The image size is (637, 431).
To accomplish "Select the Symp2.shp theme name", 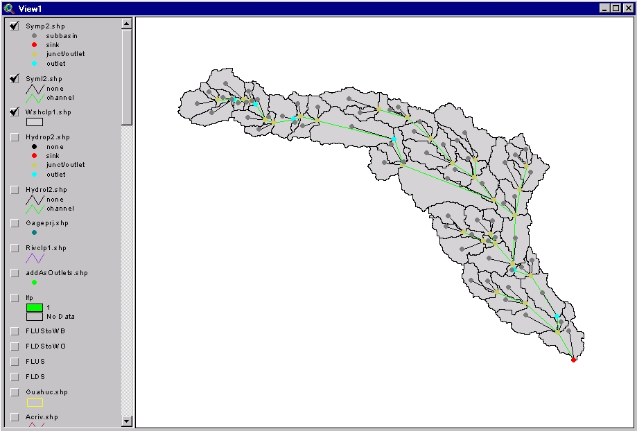I will click(45, 26).
